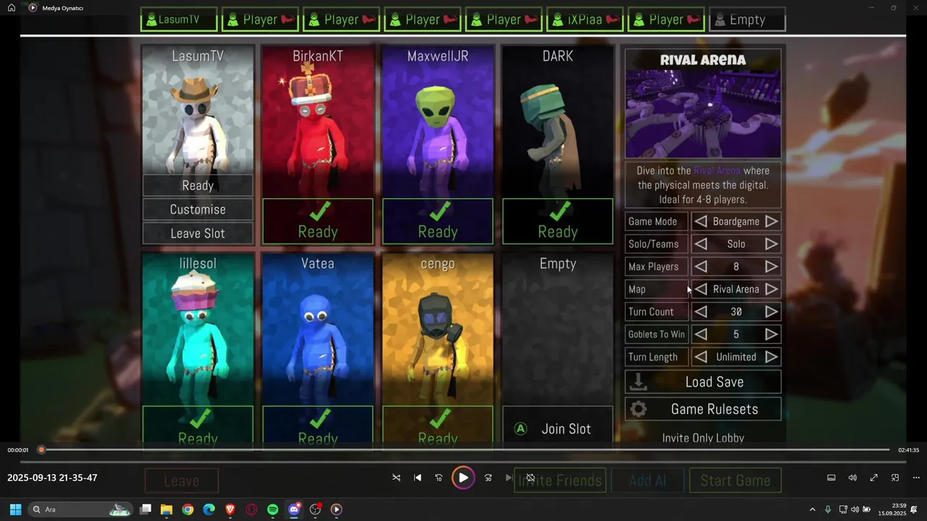This screenshot has height=521, width=927.
Task: Lower Goblets To Win with left arrow
Action: click(700, 334)
